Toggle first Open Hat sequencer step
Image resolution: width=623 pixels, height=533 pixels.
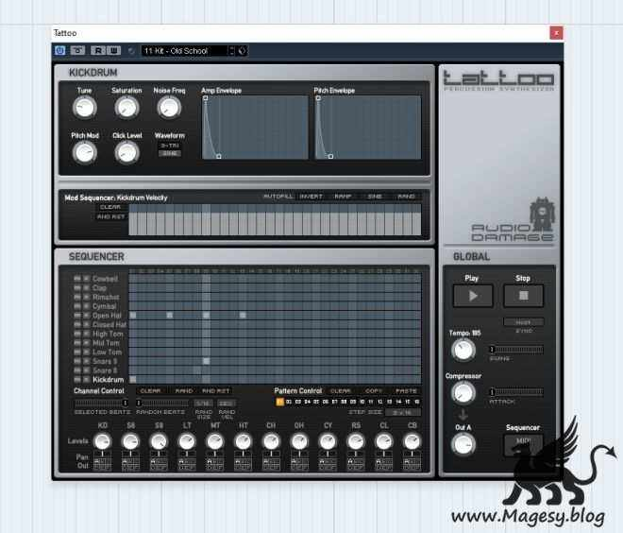click(133, 316)
